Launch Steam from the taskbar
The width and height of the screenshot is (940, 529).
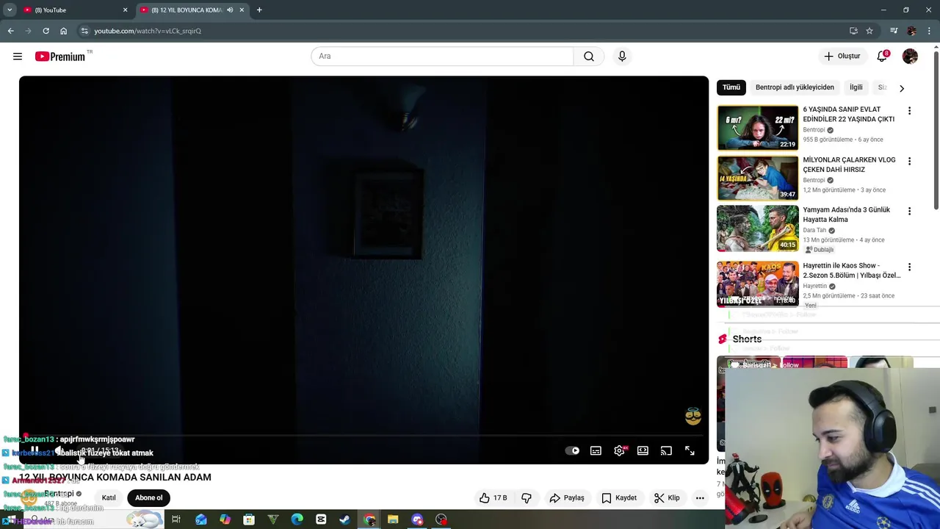[344, 519]
